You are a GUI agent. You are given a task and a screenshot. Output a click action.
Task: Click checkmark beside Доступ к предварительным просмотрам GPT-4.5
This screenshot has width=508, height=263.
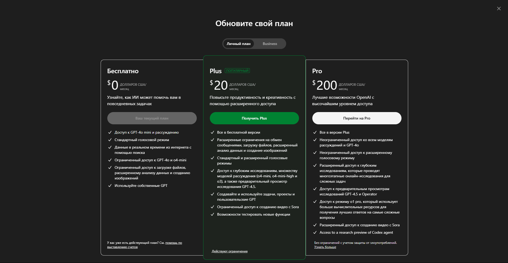(315, 189)
